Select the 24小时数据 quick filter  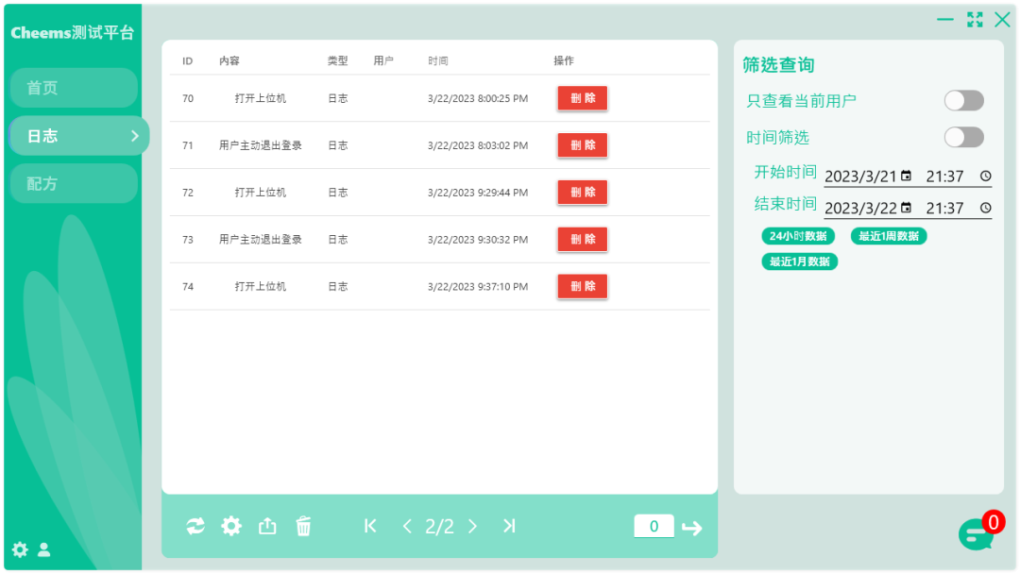(798, 236)
